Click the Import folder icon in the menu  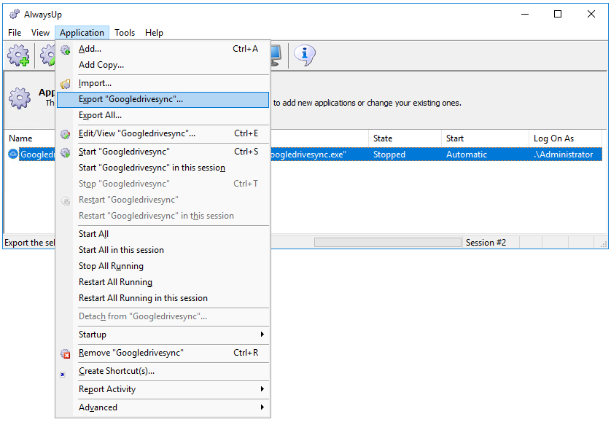66,84
